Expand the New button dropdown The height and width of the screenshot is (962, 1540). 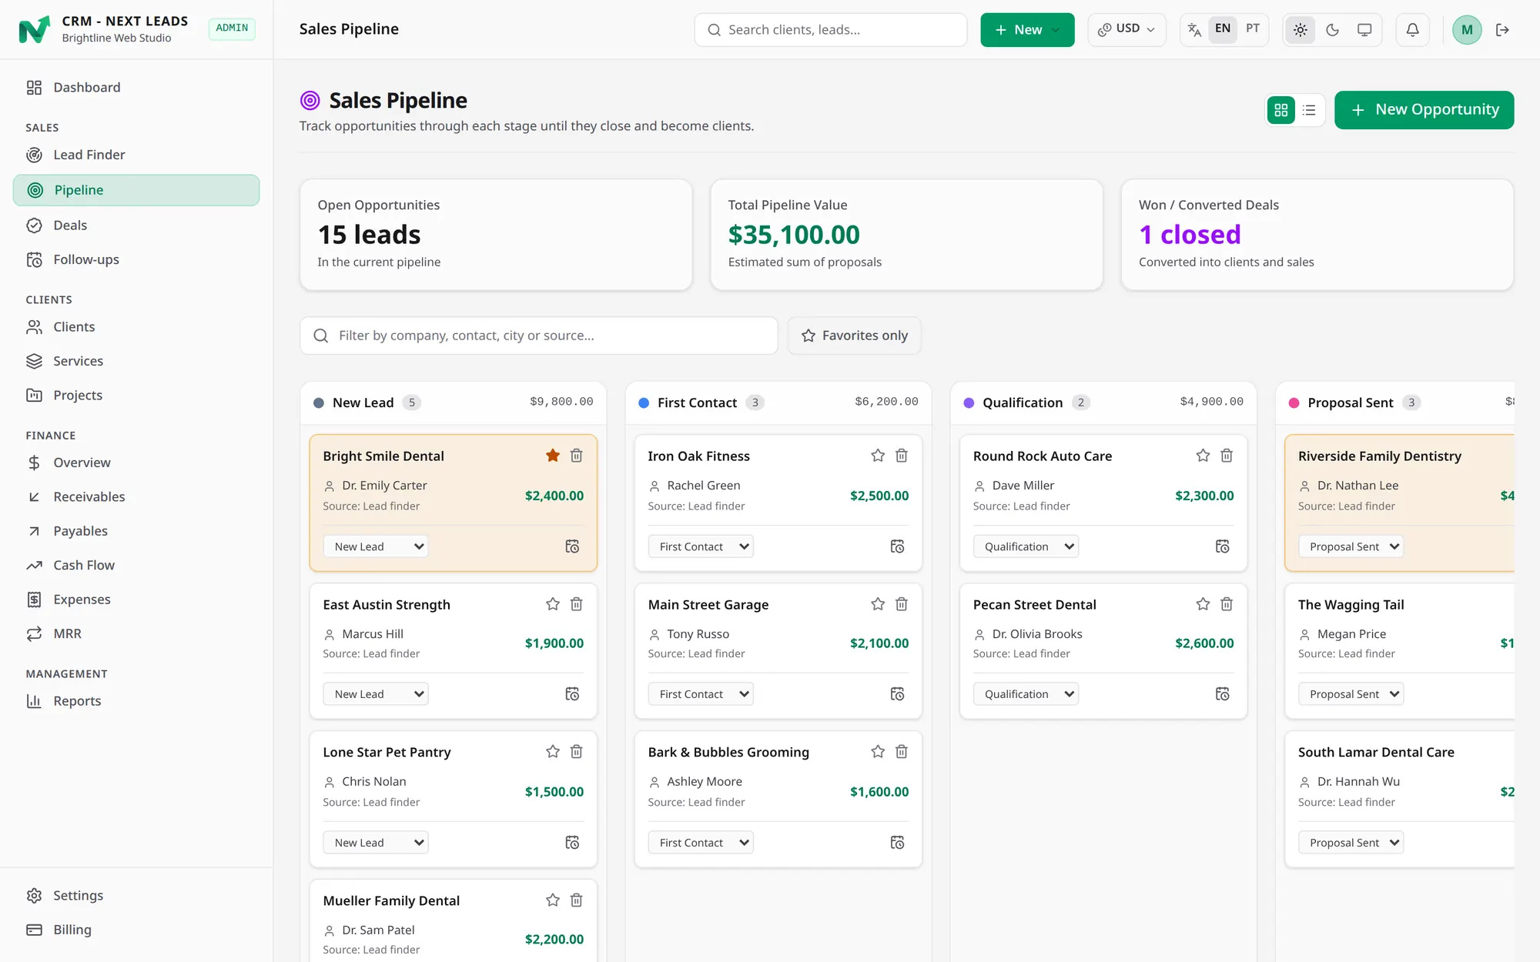(x=1027, y=30)
